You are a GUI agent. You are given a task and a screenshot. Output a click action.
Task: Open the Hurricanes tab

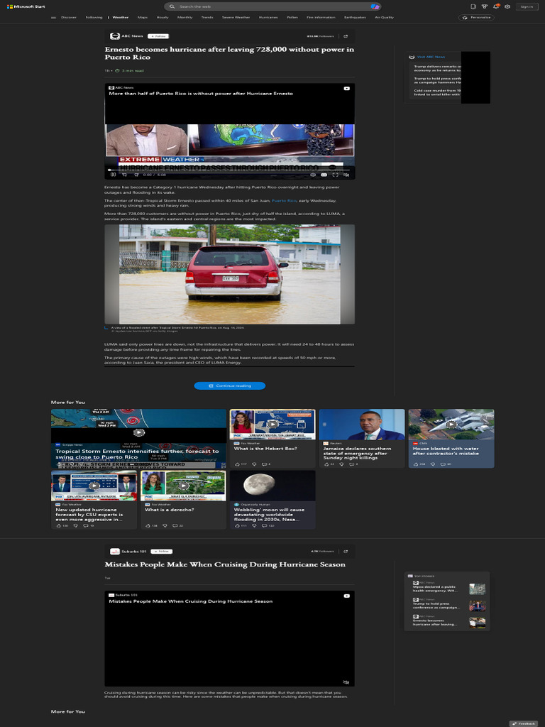coord(268,18)
